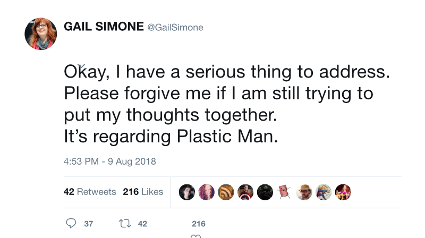425x238 pixels.
Task: Select the dark skull-like liker avatar
Action: (265, 192)
